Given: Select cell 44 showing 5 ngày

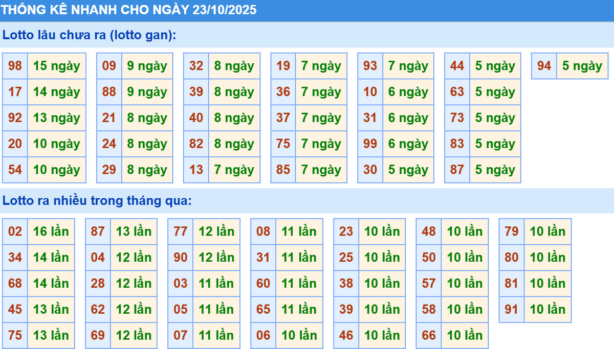Looking at the screenshot, I should [457, 66].
